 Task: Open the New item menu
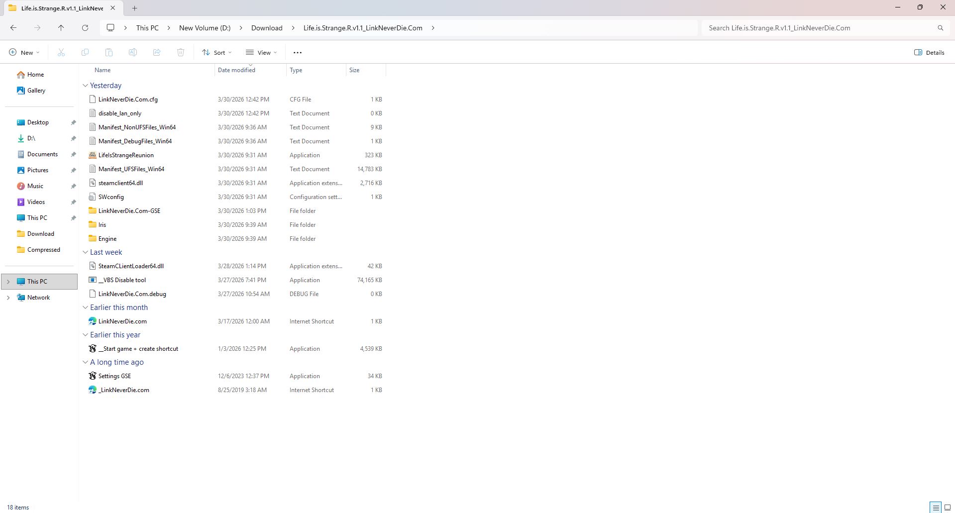click(x=24, y=52)
